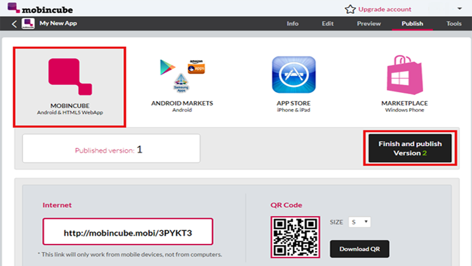Click the Published version 1 box
The image size is (472, 266).
pos(111,149)
